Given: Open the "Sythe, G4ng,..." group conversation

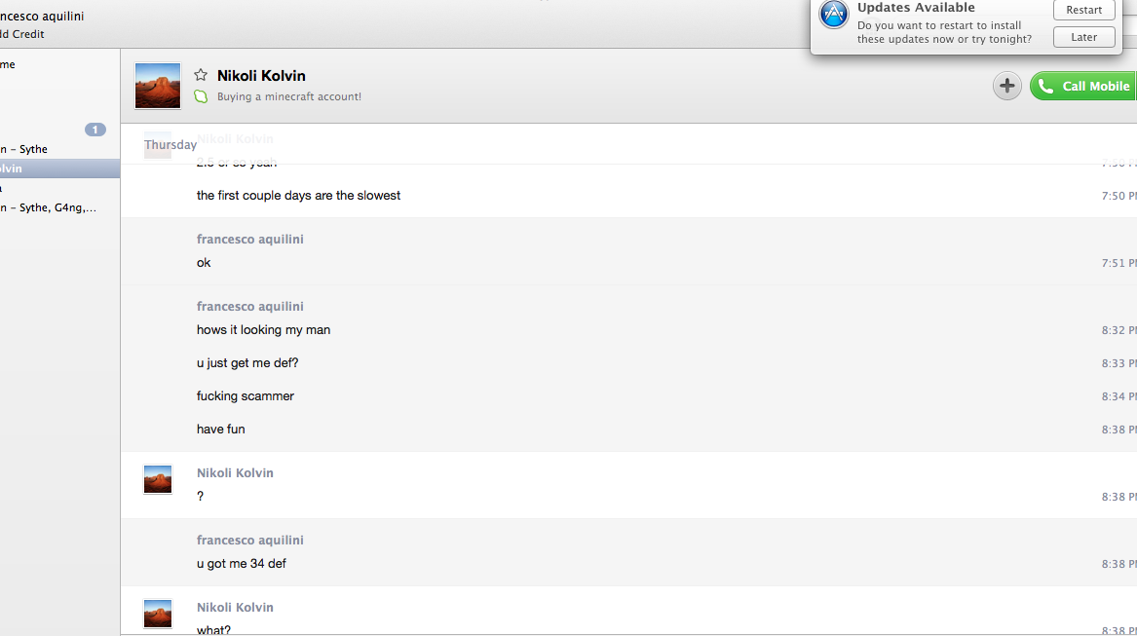Looking at the screenshot, I should 49,207.
